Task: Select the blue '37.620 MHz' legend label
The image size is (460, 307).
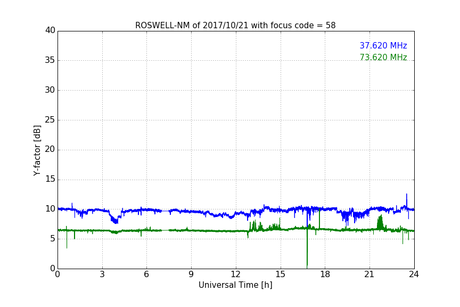Action: 383,45
